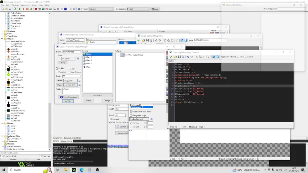The width and height of the screenshot is (308, 173).
Task: Click Print icon in GetBlockProperties script toolbar
Action: pyautogui.click(x=151, y=40)
